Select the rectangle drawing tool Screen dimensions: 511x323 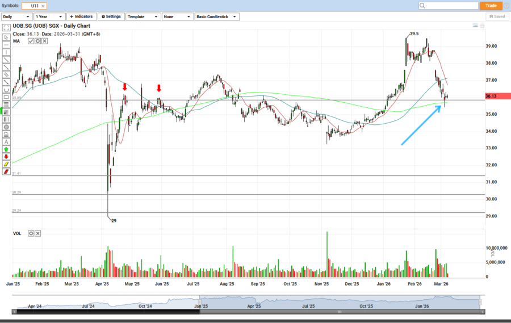tap(6, 97)
